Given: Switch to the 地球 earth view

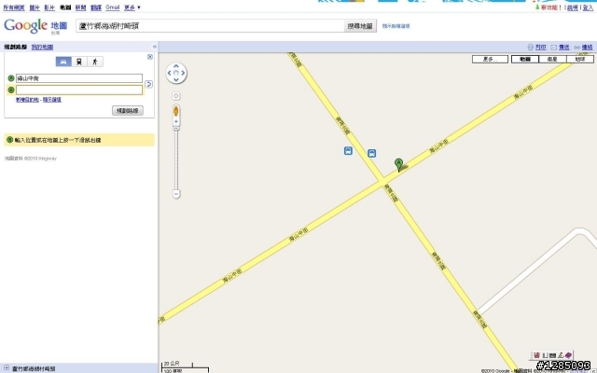Looking at the screenshot, I should (x=580, y=59).
